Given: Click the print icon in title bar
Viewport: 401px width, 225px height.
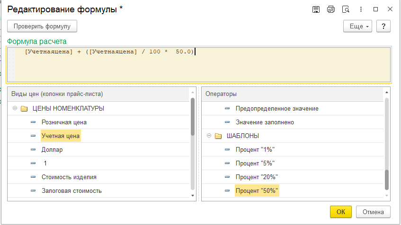Looking at the screenshot, I should (x=331, y=9).
